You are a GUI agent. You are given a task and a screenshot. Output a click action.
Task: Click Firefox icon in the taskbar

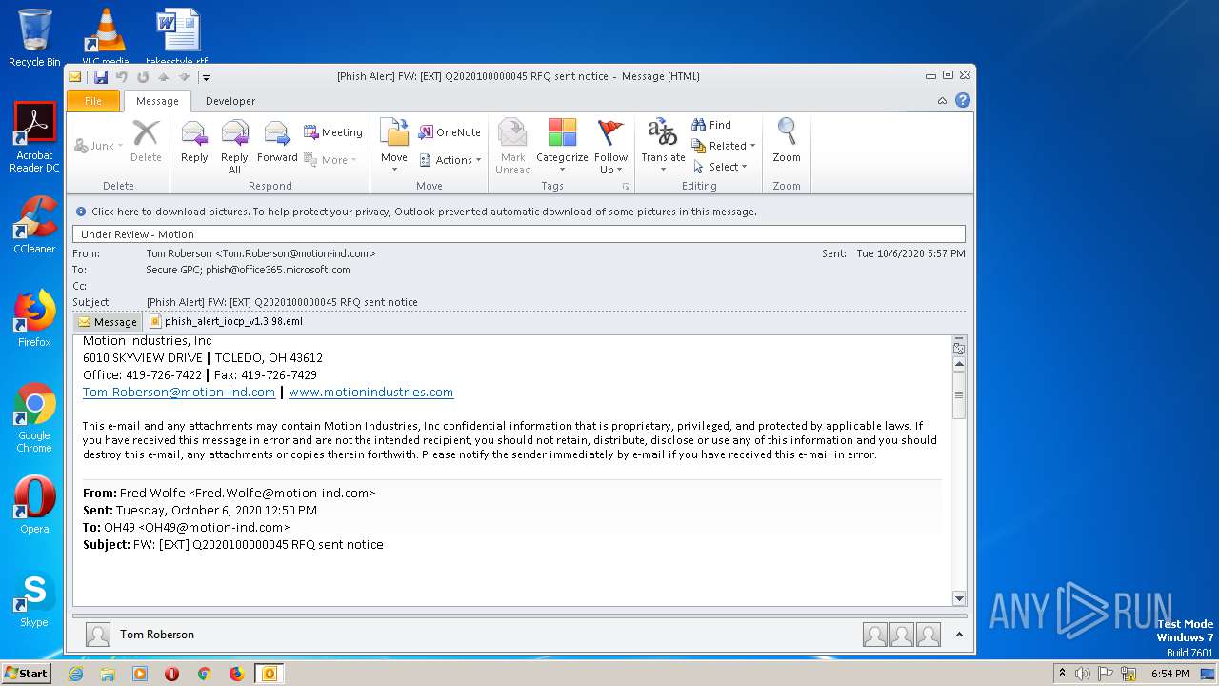point(236,674)
